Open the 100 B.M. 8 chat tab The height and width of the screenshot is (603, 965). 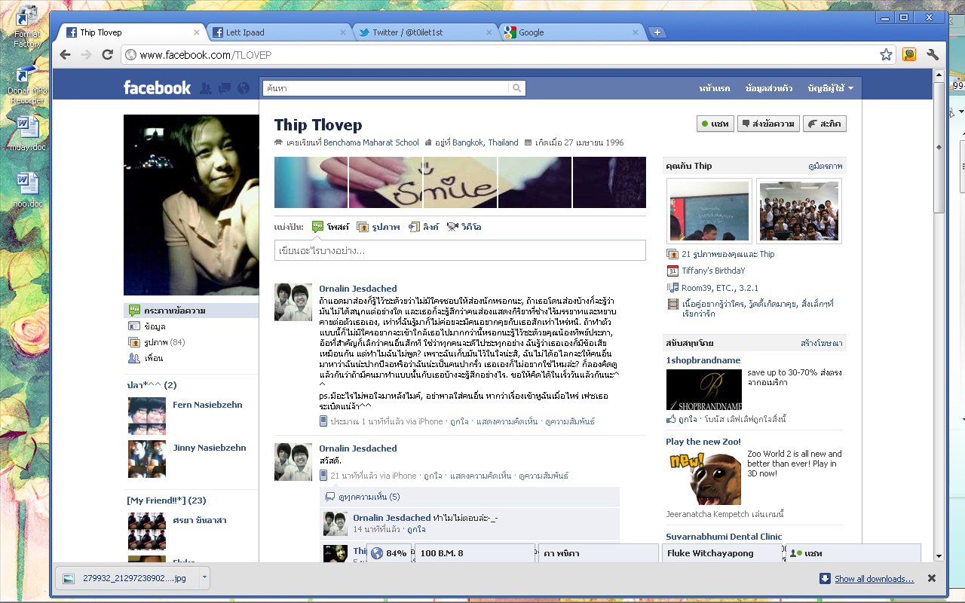pos(475,553)
